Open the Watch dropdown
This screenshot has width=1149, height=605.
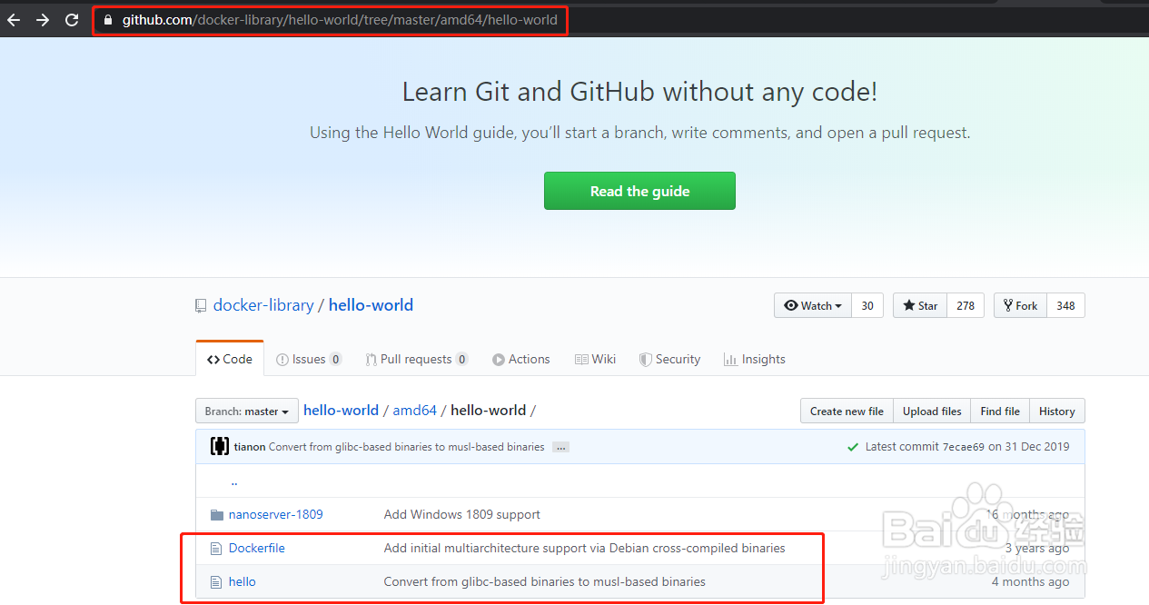(812, 305)
